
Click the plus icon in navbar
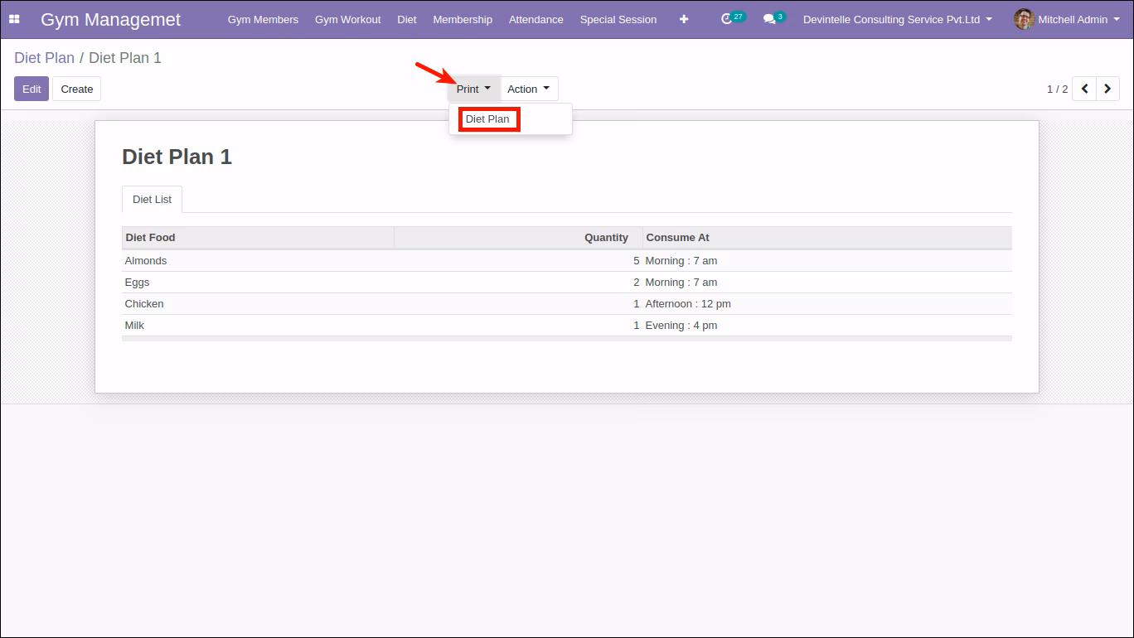pos(684,19)
